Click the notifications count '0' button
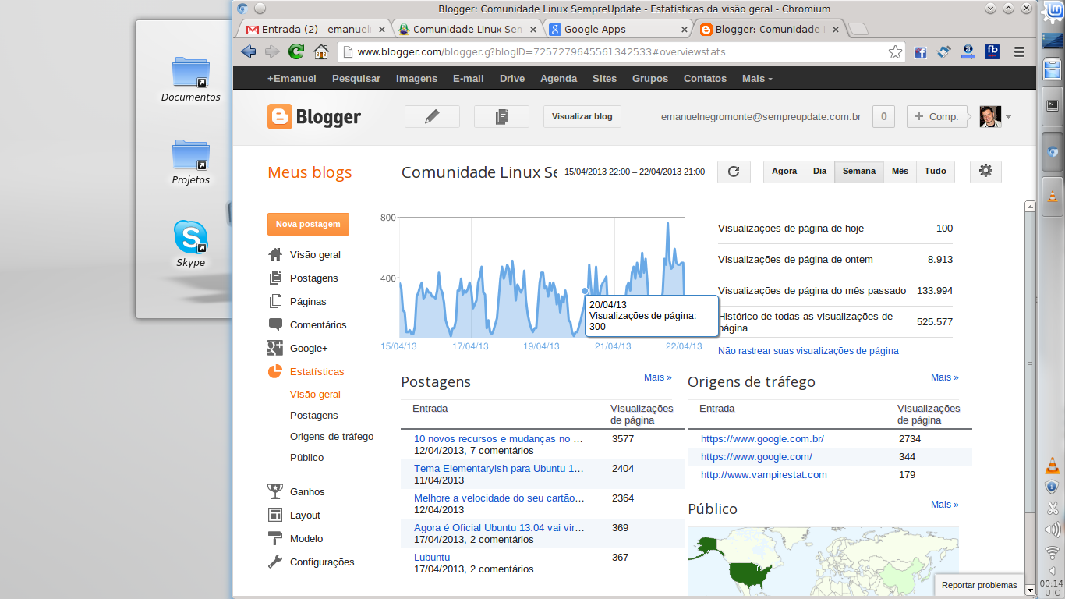1065x599 pixels. point(883,116)
